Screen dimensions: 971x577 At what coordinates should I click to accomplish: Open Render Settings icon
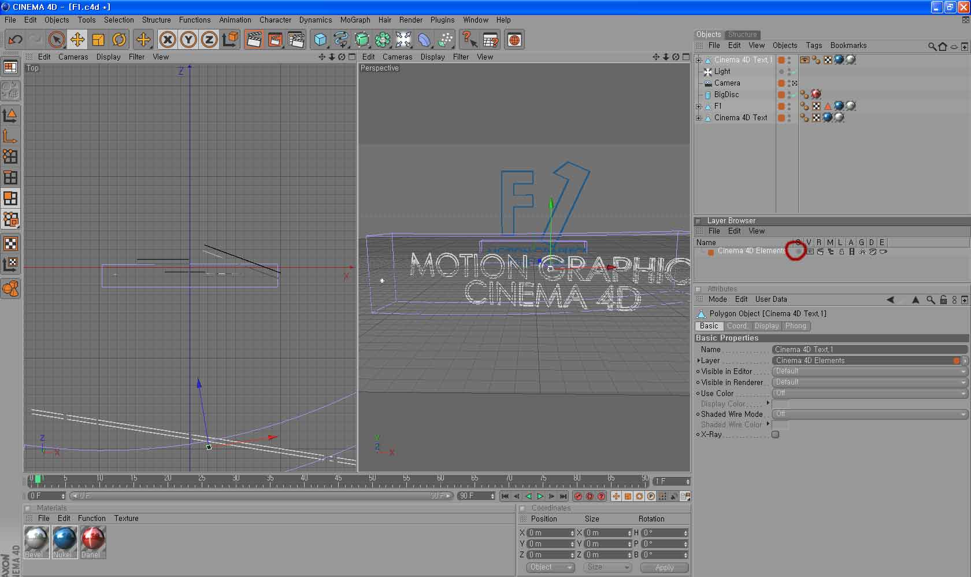pyautogui.click(x=296, y=40)
